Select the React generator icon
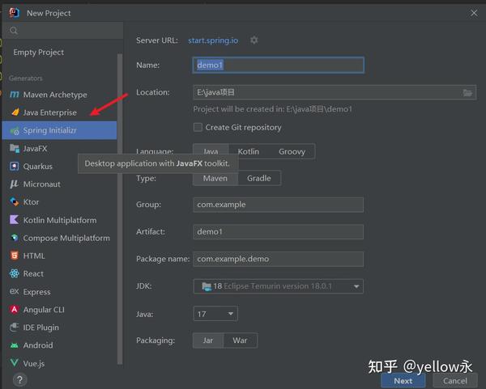The image size is (486, 389). click(15, 273)
